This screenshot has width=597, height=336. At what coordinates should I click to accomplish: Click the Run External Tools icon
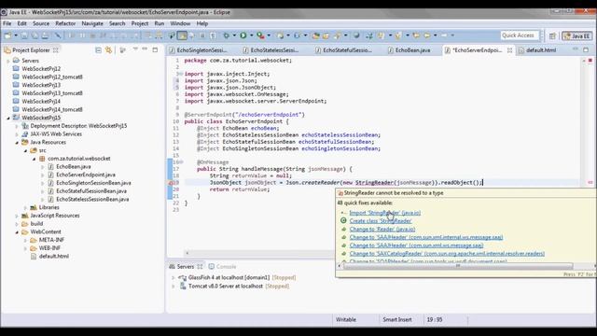pos(260,35)
